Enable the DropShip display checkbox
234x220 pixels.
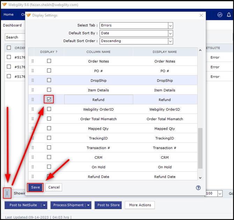(49, 80)
